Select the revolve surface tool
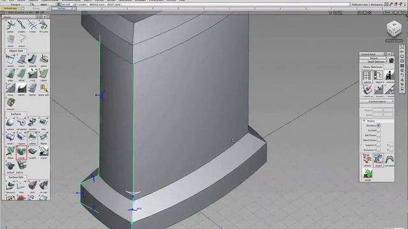 pos(33,123)
